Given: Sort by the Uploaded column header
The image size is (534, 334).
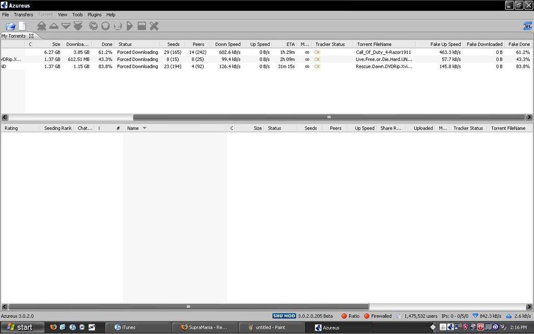Looking at the screenshot, I should (x=423, y=128).
